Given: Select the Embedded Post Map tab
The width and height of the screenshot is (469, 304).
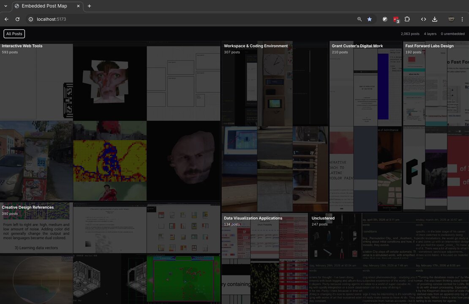Looking at the screenshot, I should click(x=44, y=6).
